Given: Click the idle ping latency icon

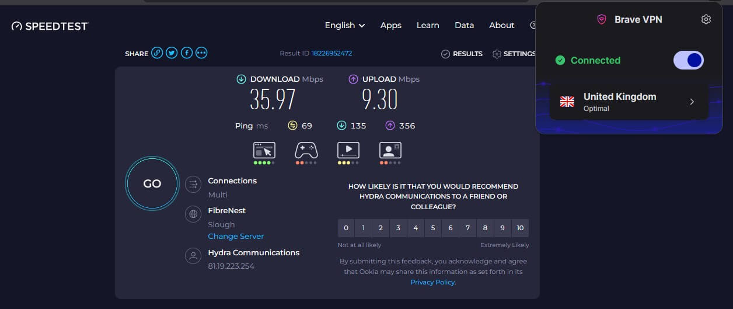Looking at the screenshot, I should click(x=292, y=126).
